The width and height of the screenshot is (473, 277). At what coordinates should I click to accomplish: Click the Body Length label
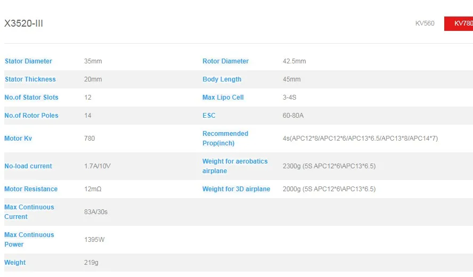[x=222, y=79]
